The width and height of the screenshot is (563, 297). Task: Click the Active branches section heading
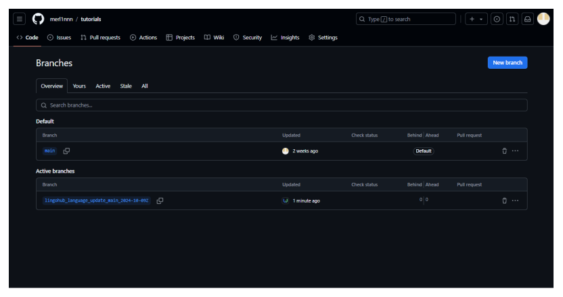tap(55, 171)
